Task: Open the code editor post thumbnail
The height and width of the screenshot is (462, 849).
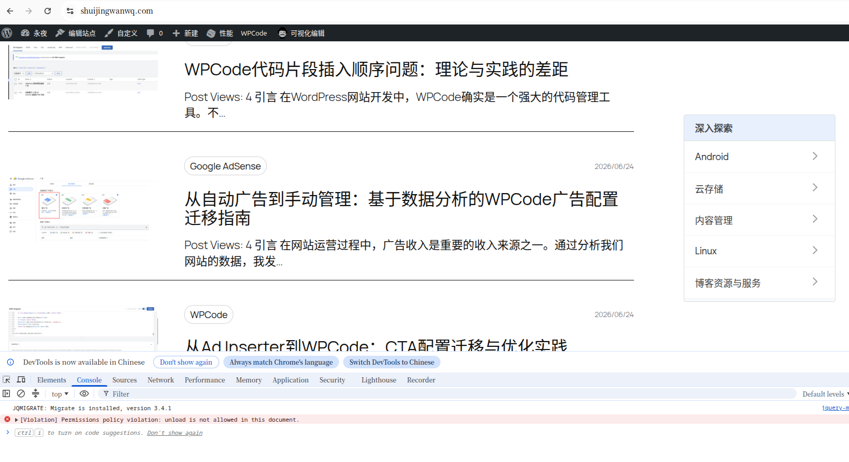Action: (x=83, y=329)
